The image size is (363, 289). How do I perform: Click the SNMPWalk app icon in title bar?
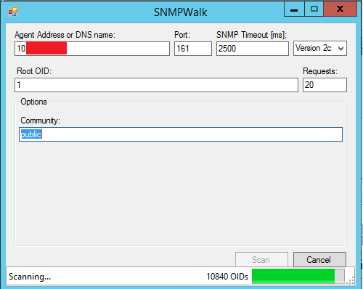pyautogui.click(x=13, y=12)
